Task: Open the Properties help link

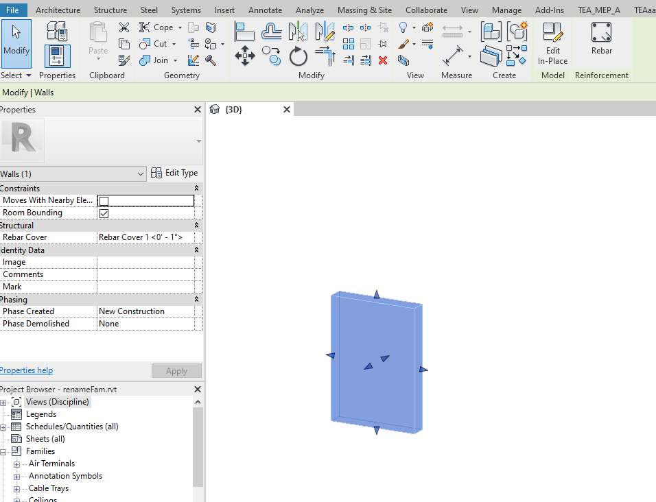Action: pyautogui.click(x=26, y=370)
